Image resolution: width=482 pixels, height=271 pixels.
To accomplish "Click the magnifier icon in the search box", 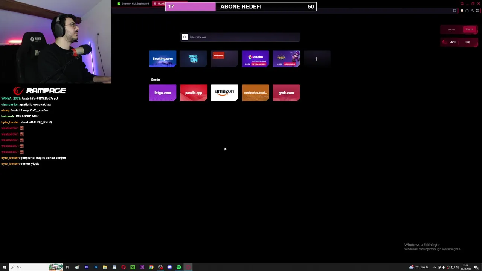I will pos(185,37).
